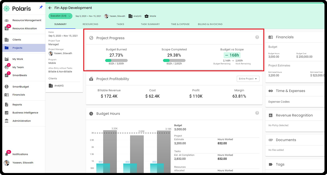Click Margin 63.81% value
Image resolution: width=327 pixels, height=175 pixels.
[x=239, y=96]
